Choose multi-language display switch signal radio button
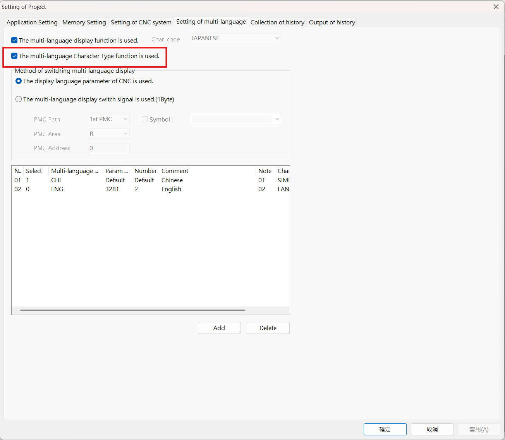Screen dimensions: 505x440 (19, 99)
